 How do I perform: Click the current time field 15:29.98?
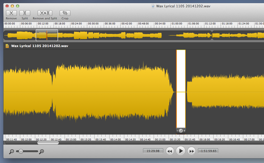click(153, 151)
